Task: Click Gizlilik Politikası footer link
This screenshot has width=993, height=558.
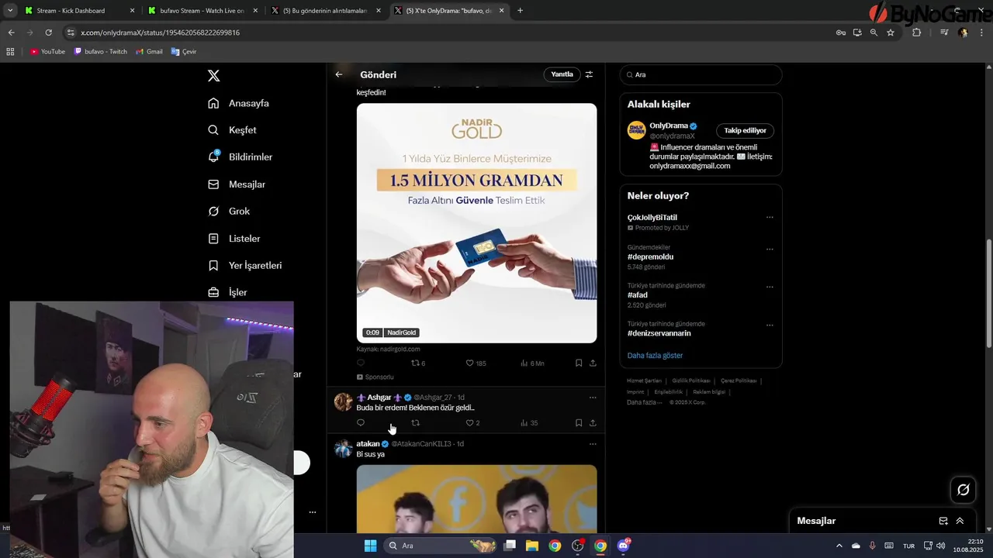Action: point(691,381)
